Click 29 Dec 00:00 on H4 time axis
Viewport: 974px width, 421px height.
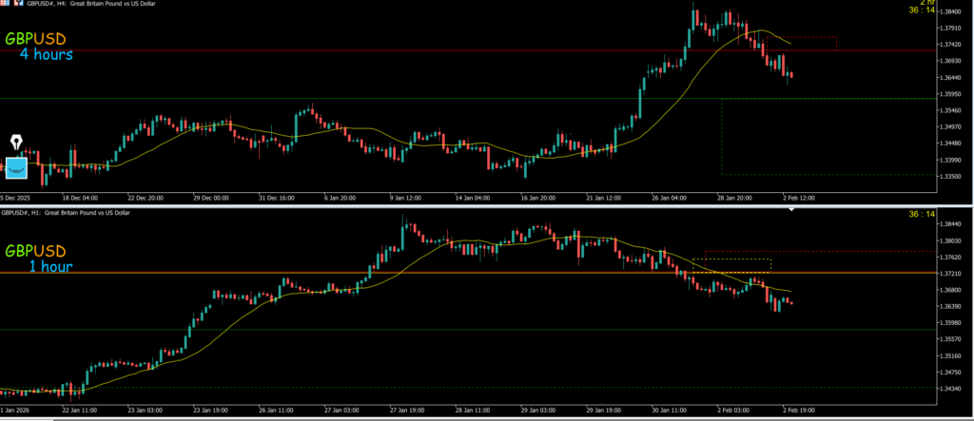pyautogui.click(x=211, y=198)
